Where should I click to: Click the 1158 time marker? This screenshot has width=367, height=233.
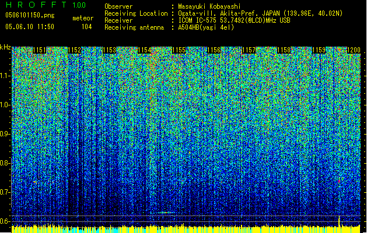(284, 50)
